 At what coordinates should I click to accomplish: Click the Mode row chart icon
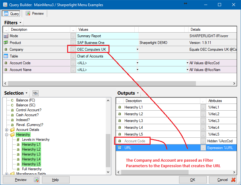pyautogui.click(x=6, y=36)
